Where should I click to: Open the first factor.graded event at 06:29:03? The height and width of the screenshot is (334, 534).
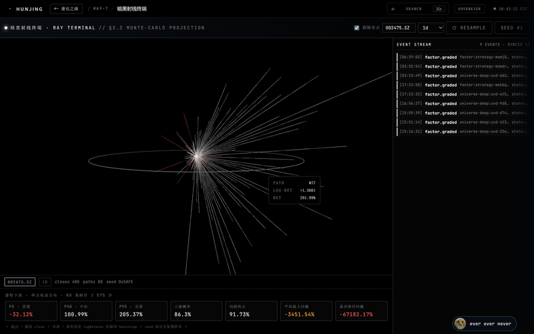463,57
